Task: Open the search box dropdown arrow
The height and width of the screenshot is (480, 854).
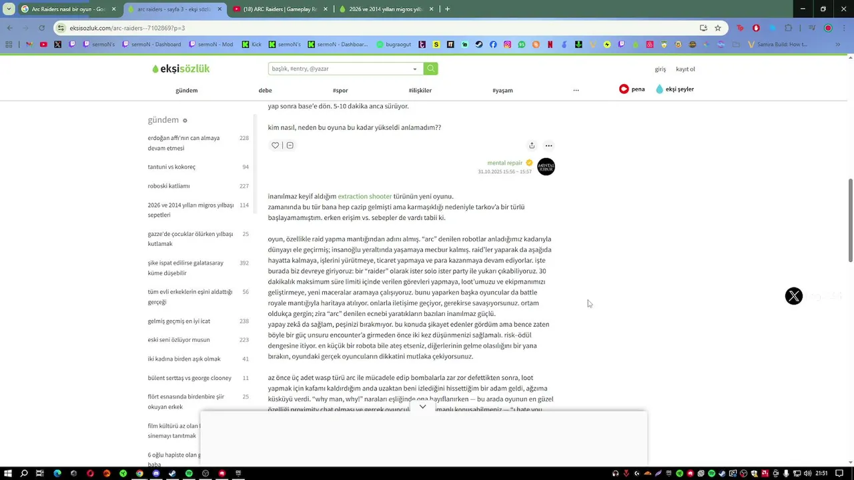Action: (x=415, y=69)
